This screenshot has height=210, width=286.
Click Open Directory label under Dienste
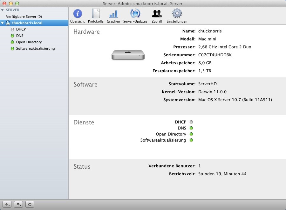(171, 134)
